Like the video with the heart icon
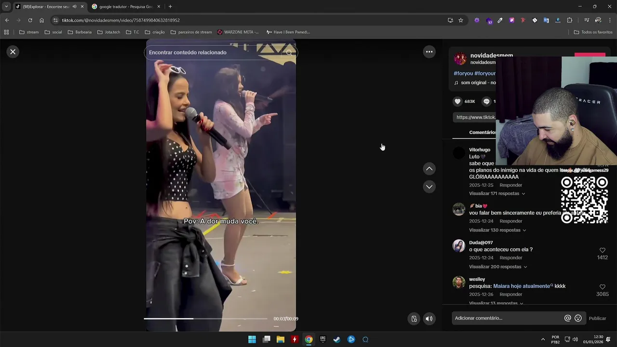Viewport: 617px width, 347px height. (x=457, y=101)
